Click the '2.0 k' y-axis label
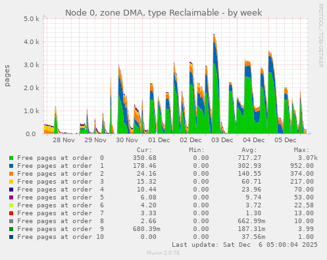The image size is (327, 260). (32, 88)
